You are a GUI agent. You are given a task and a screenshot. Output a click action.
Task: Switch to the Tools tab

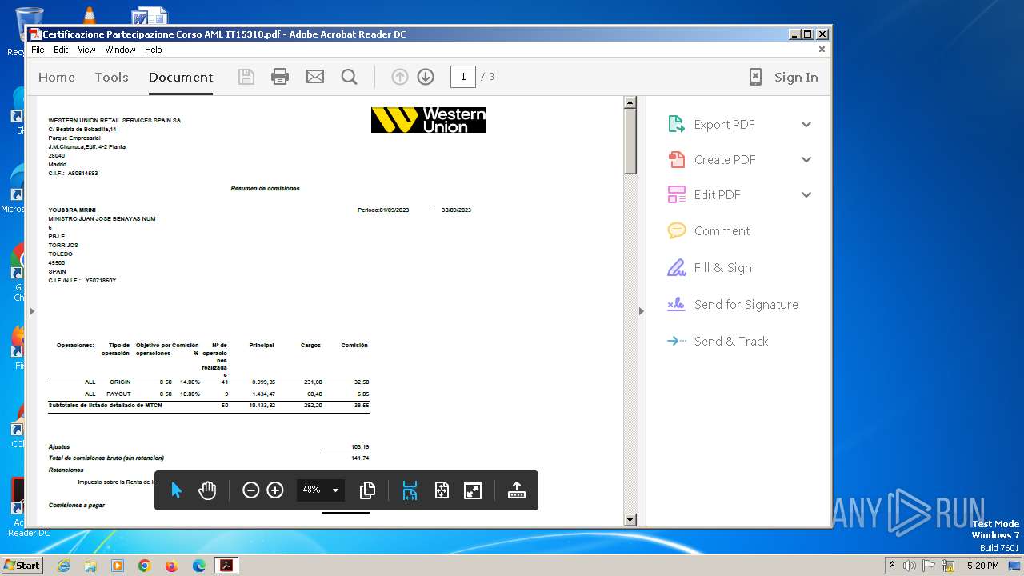111,77
